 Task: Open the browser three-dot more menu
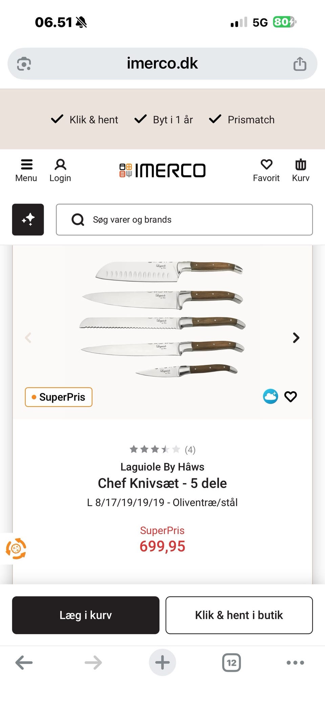(295, 663)
